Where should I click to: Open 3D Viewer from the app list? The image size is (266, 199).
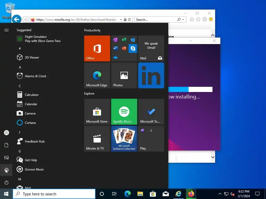[48, 57]
